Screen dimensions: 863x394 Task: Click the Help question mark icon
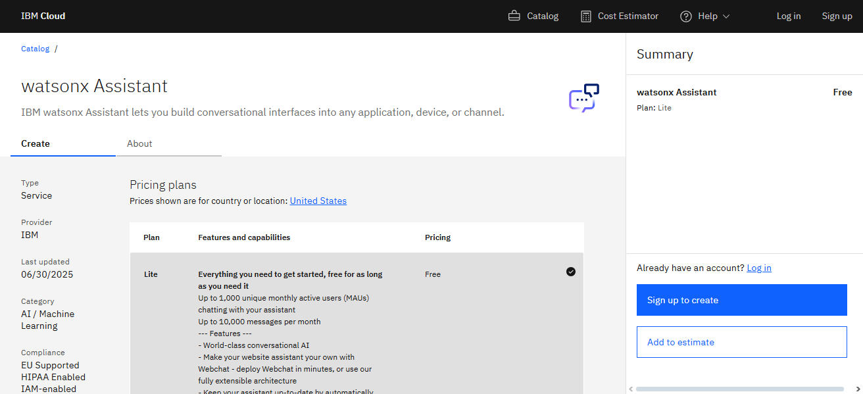point(686,16)
